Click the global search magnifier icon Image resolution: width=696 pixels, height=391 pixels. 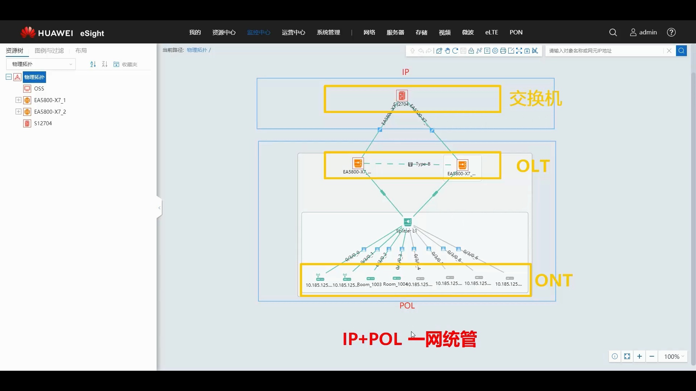(613, 33)
